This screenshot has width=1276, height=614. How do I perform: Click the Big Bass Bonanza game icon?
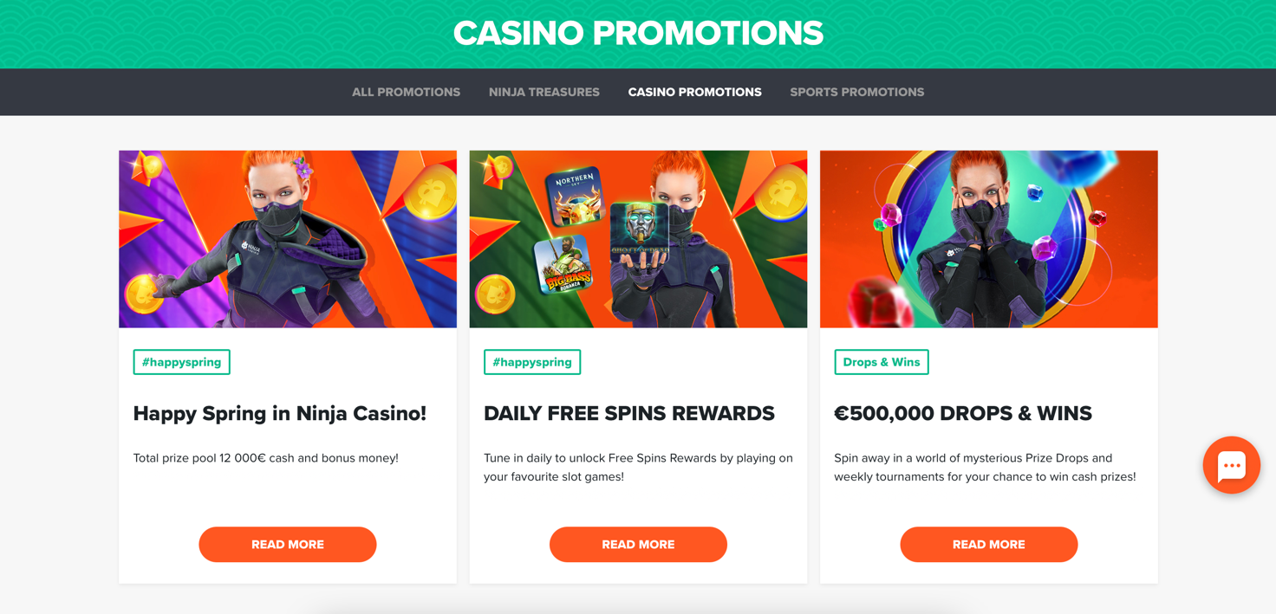(x=563, y=264)
